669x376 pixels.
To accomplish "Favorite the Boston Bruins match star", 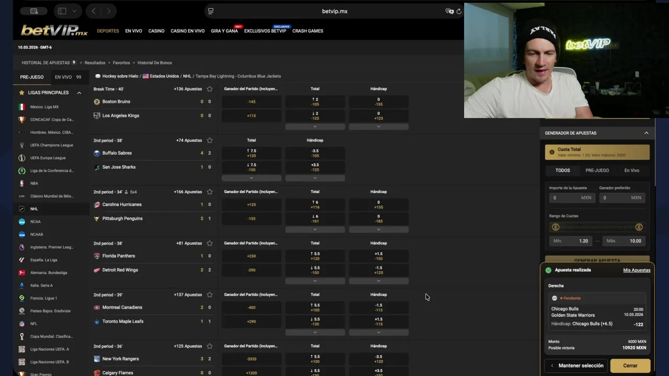I will tap(210, 89).
